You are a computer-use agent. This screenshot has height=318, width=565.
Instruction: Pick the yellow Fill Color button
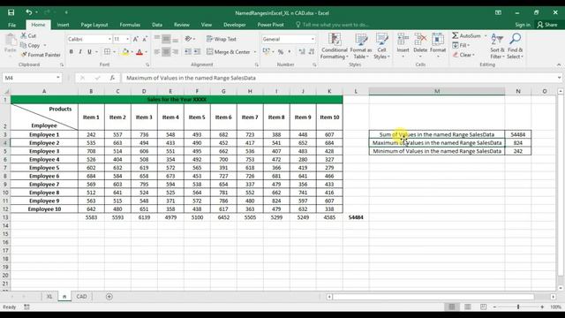125,52
